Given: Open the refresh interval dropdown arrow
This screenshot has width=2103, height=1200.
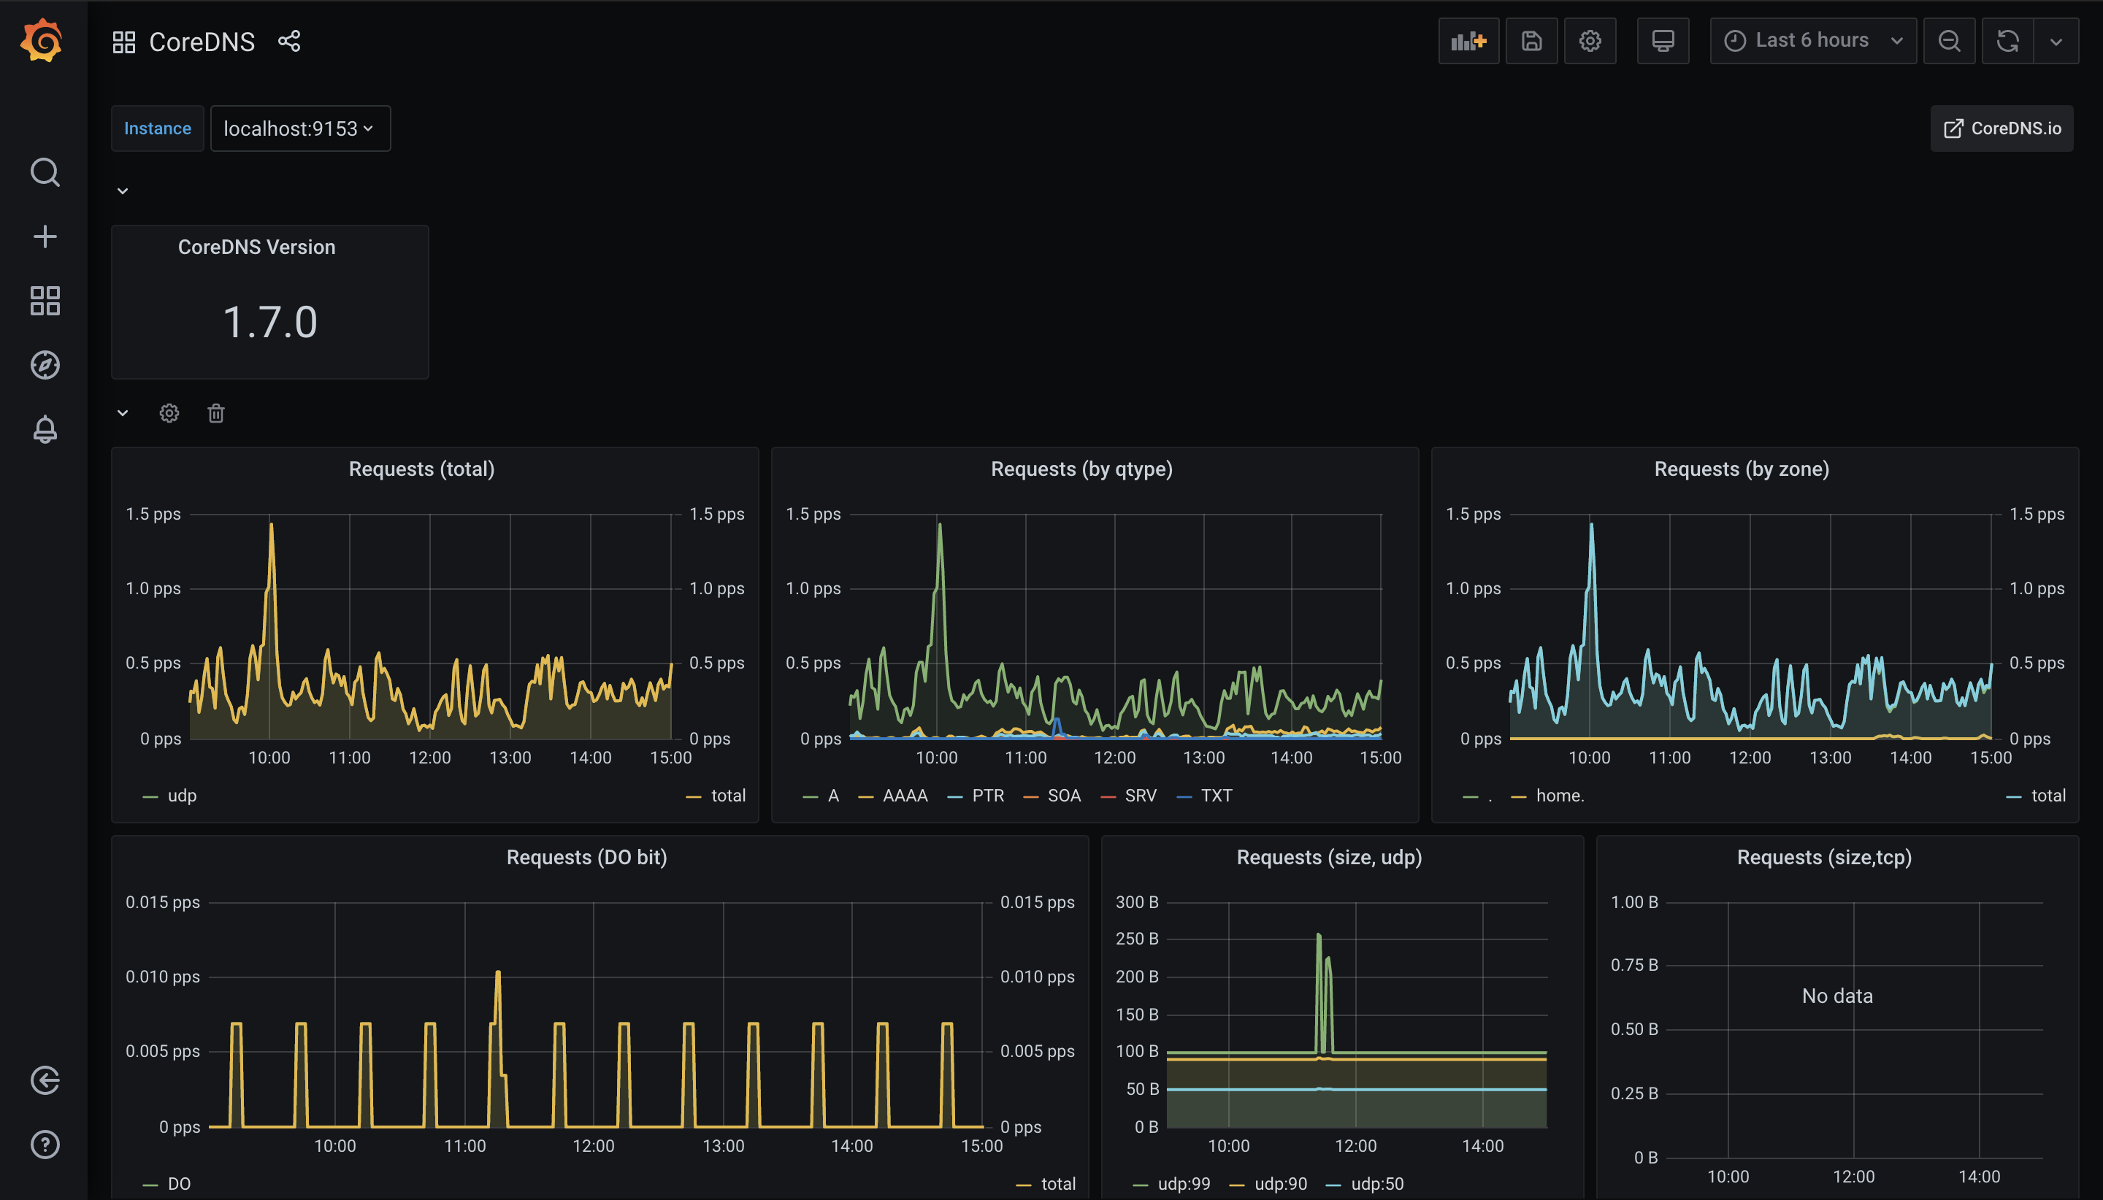Looking at the screenshot, I should coord(2056,40).
